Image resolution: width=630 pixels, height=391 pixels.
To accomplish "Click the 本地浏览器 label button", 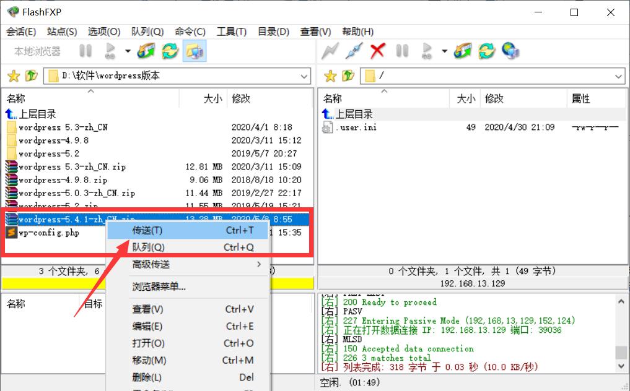I will [x=37, y=51].
